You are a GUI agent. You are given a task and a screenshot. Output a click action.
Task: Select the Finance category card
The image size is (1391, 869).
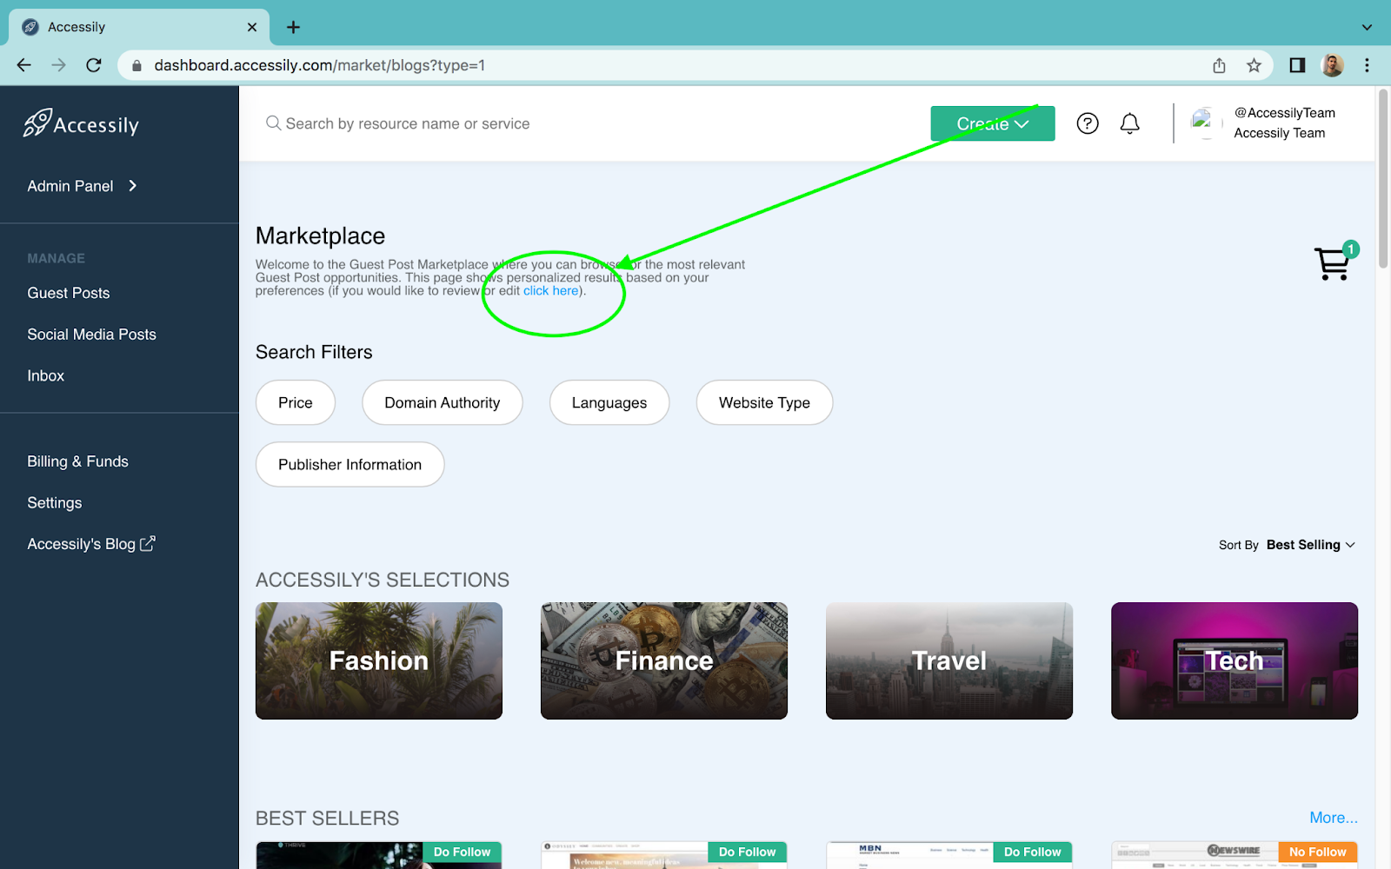pos(664,660)
